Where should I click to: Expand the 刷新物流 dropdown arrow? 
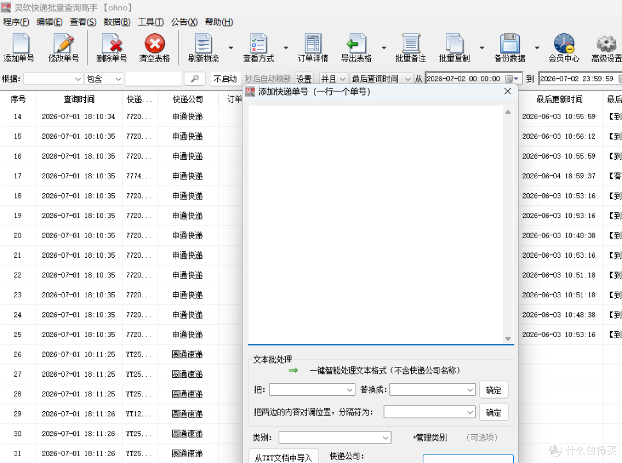pos(230,48)
